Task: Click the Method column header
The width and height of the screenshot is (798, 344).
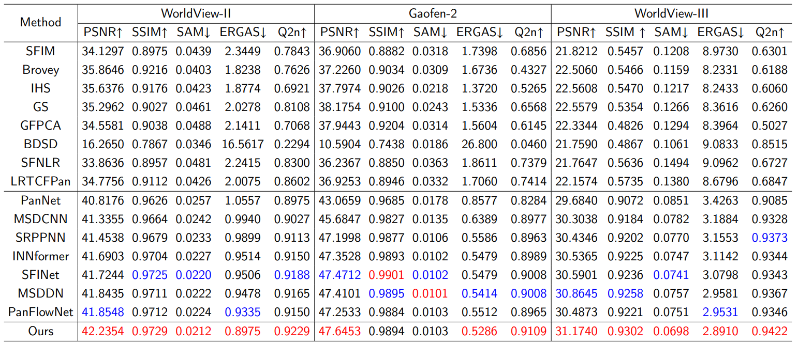Action: (40, 22)
